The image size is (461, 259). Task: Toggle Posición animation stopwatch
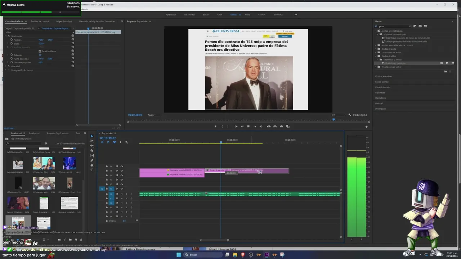tap(12, 40)
